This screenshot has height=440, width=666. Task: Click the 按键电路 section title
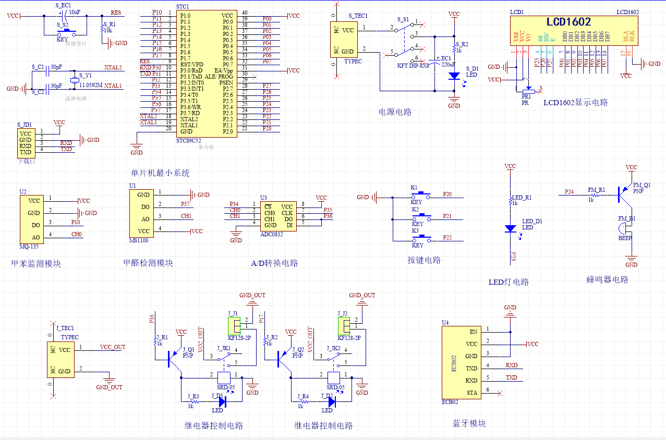[x=425, y=260]
